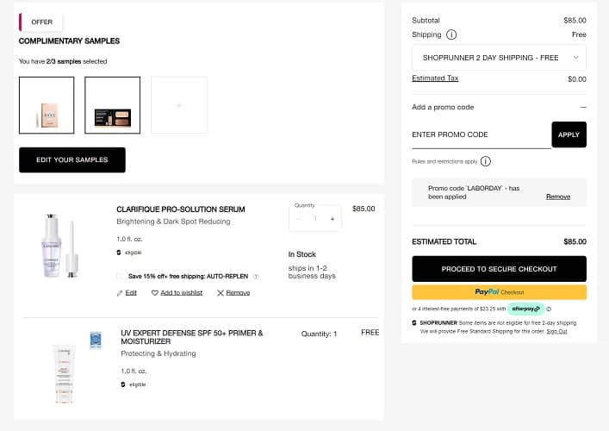
Task: Click the X Remove icon for the serum
Action: tap(221, 293)
